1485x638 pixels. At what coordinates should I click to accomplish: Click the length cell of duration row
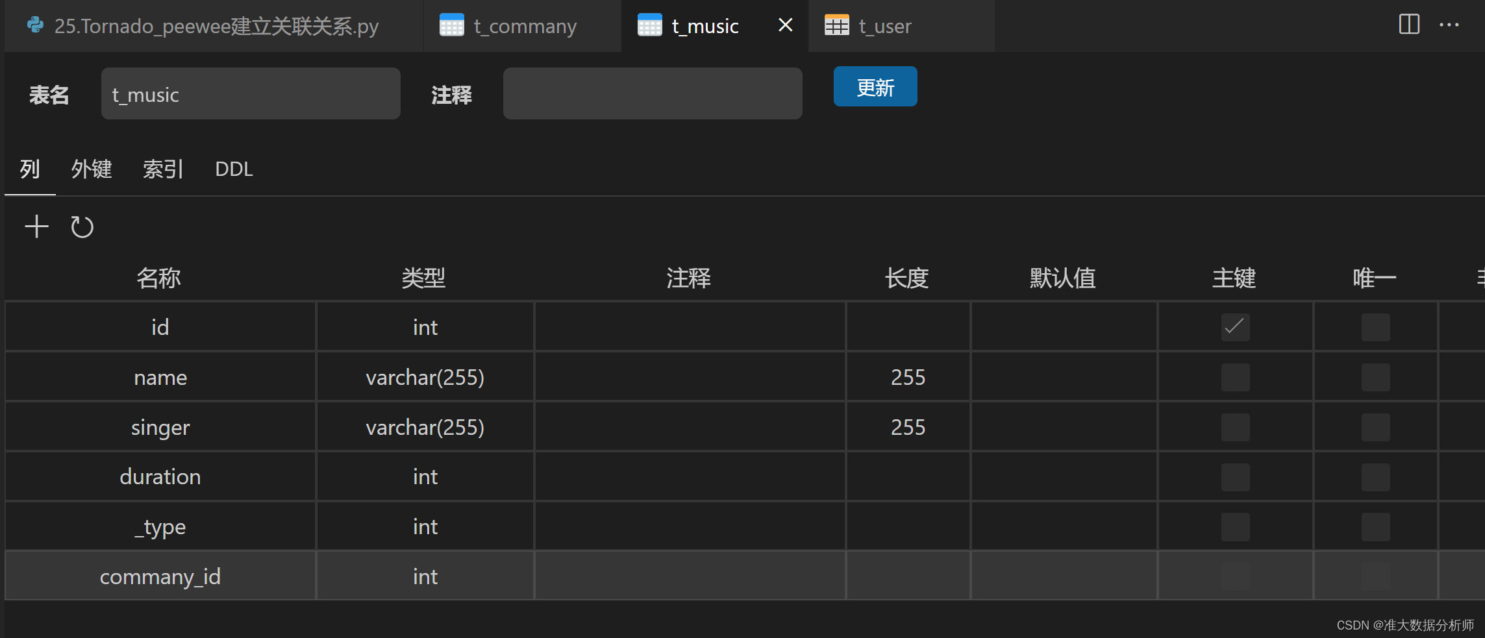(908, 477)
